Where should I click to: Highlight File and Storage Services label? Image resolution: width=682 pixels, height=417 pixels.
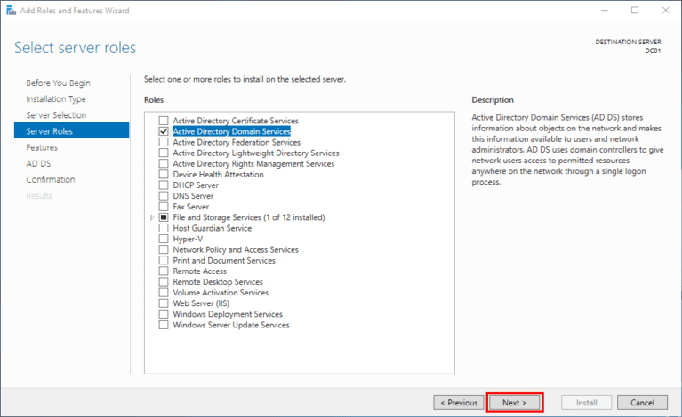[x=249, y=217]
